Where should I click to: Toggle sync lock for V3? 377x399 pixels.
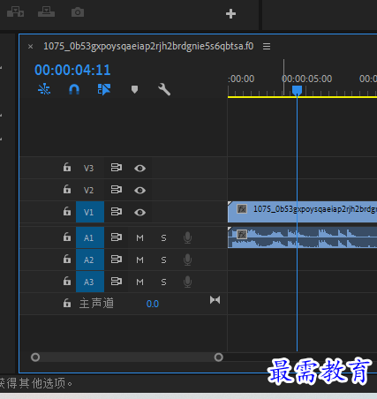tap(117, 168)
